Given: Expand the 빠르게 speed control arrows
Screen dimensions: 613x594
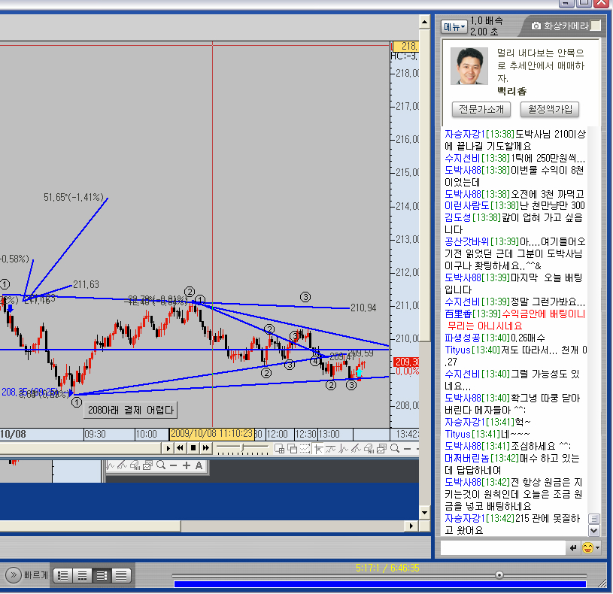Looking at the screenshot, I should tap(14, 575).
